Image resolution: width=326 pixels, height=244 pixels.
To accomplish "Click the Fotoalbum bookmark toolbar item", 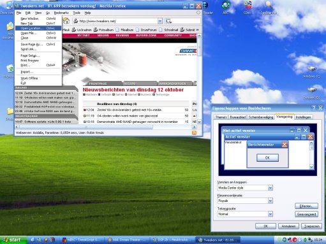I will (103, 30).
